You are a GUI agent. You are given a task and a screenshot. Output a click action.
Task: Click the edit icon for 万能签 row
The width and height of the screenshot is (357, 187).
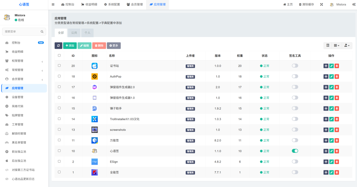click(x=331, y=140)
